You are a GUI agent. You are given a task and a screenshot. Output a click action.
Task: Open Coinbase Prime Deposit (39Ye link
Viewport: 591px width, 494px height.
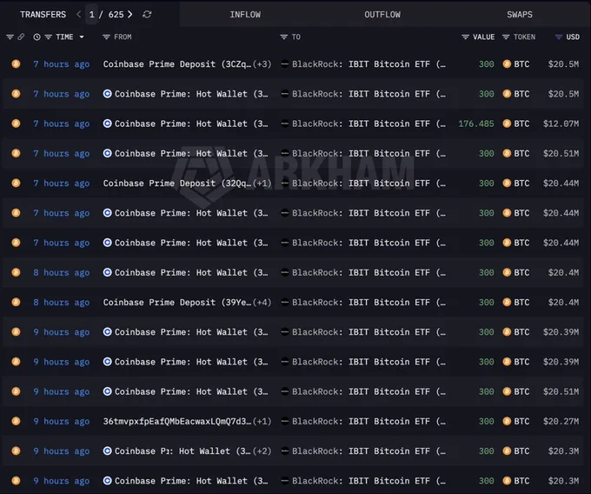176,302
